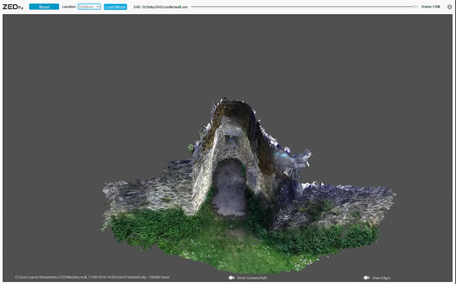Screen dimensions: 456x284
Task: Click the frame slider handle
Action: pyautogui.click(x=414, y=7)
